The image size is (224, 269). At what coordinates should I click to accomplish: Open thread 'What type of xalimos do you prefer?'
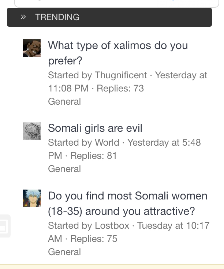click(x=118, y=53)
